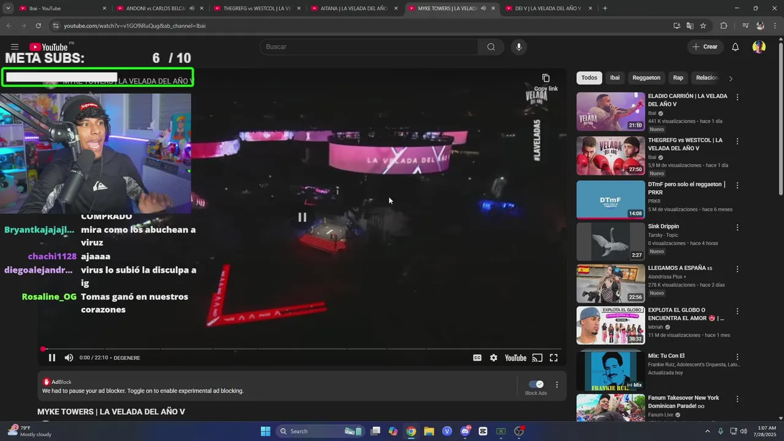Switch to the ANDONI vs CARLOS BELCAST tab
Screen dimensions: 784x441
click(158, 9)
